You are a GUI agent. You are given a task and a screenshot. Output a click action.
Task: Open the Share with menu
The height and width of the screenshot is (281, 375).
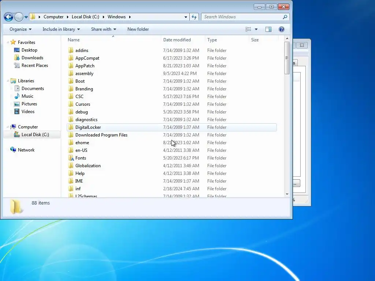tap(104, 29)
